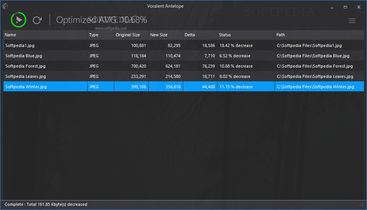Click new size value 624,181
Screen dimensions: 367x210
173,66
